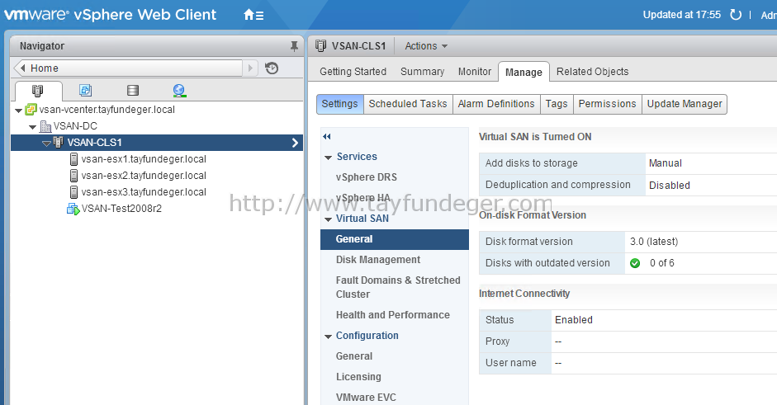The width and height of the screenshot is (777, 405).
Task: Open Health and Performance settings
Action: point(392,315)
